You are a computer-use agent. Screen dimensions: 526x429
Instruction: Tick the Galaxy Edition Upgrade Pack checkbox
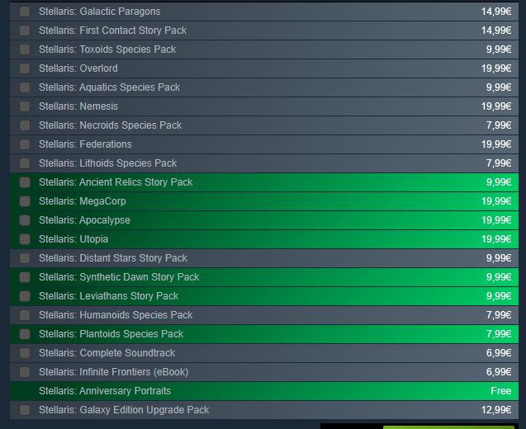pos(25,410)
